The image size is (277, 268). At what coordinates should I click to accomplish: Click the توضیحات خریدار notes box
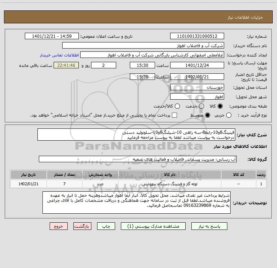(x=137, y=203)
